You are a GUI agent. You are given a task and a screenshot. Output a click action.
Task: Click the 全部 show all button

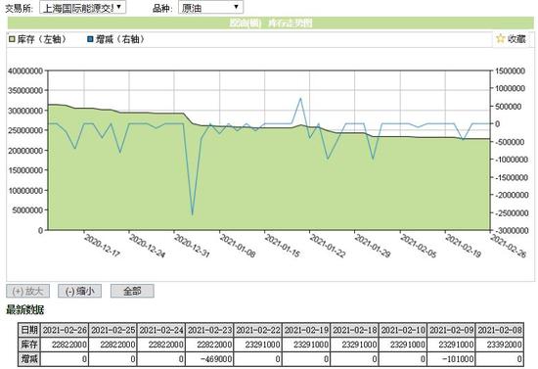(x=132, y=291)
